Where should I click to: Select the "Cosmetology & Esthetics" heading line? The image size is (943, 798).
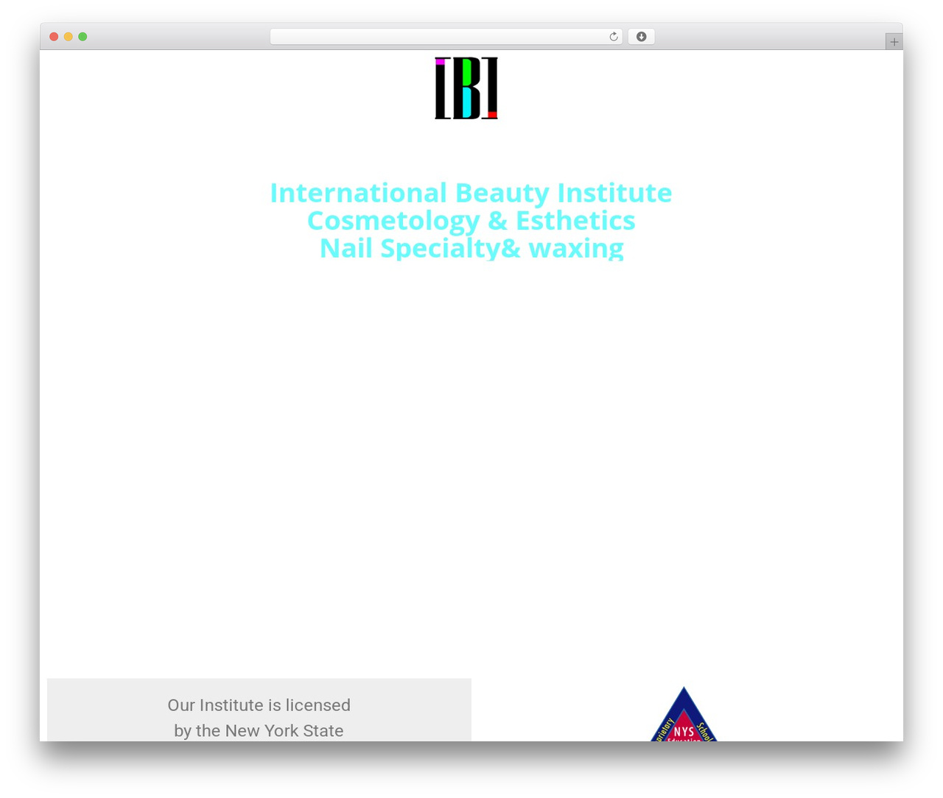coord(471,220)
